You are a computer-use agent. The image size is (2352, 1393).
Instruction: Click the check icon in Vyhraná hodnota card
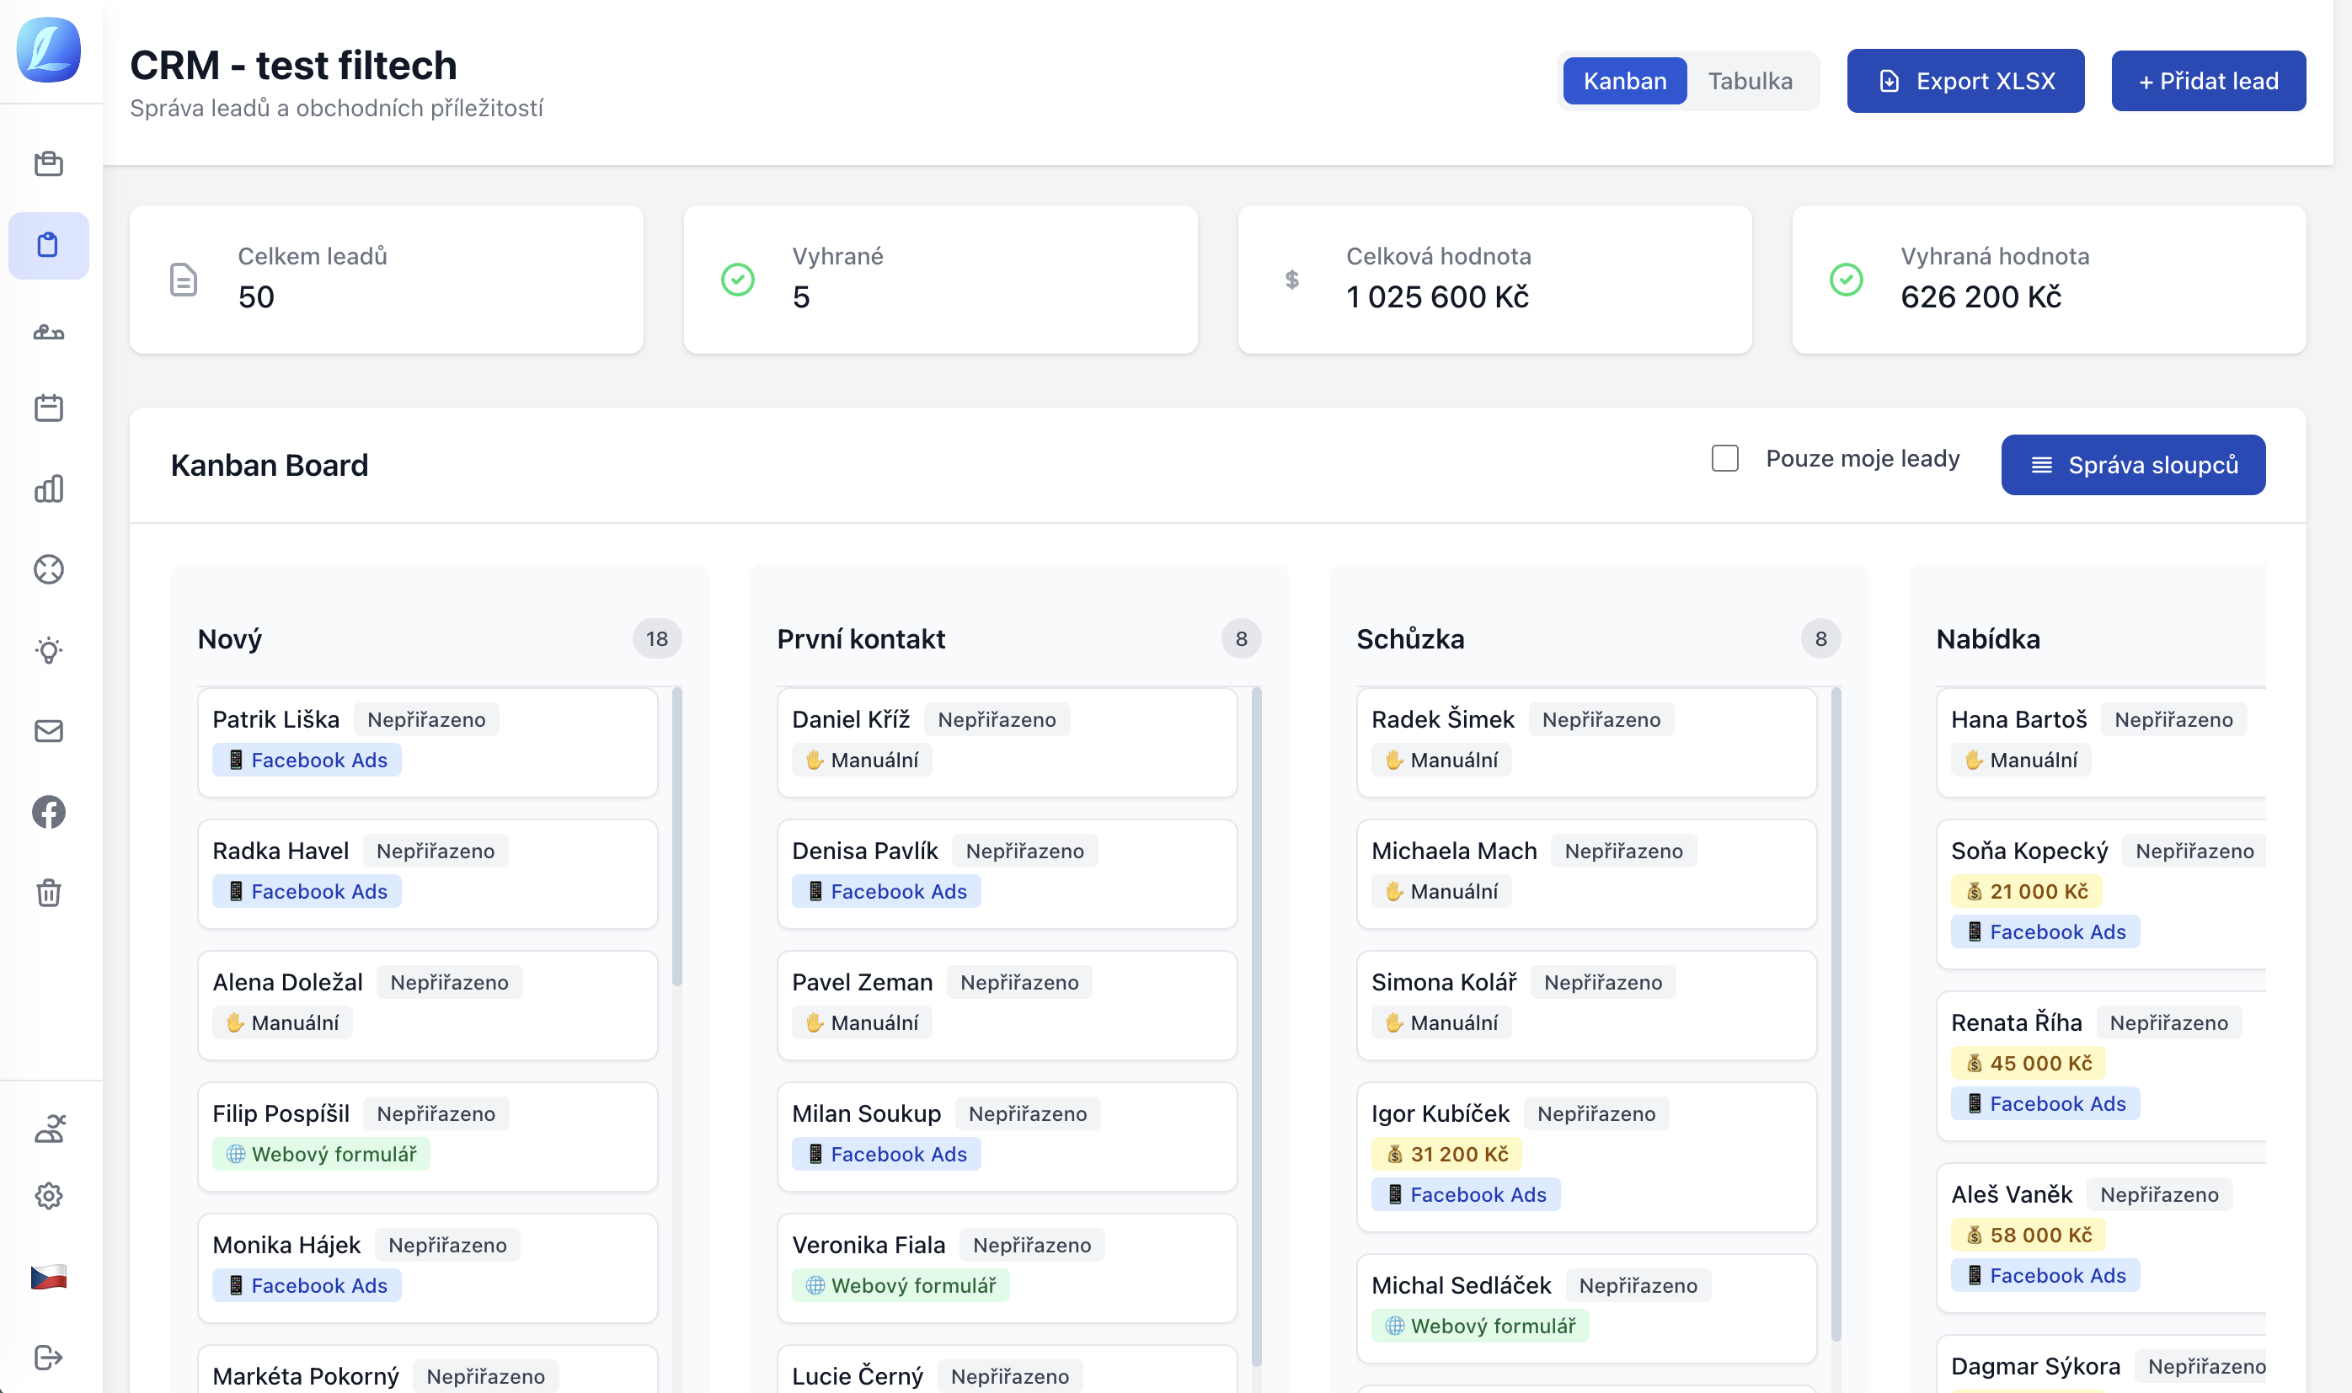tap(1846, 280)
